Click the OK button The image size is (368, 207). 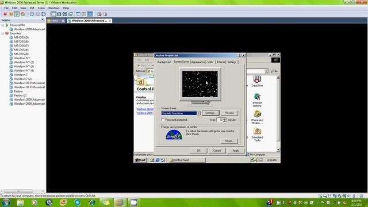198,151
